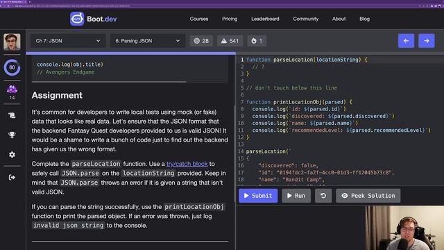The image size is (444, 250).
Task: Open the Pricing menu item
Action: pyautogui.click(x=230, y=19)
